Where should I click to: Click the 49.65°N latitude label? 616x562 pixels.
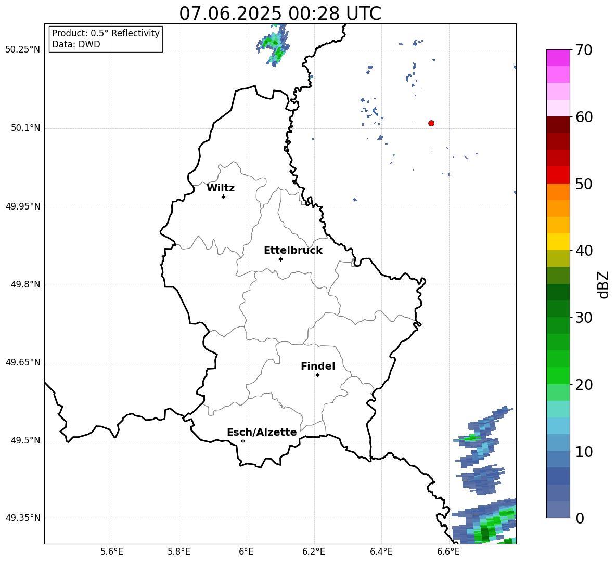click(23, 362)
